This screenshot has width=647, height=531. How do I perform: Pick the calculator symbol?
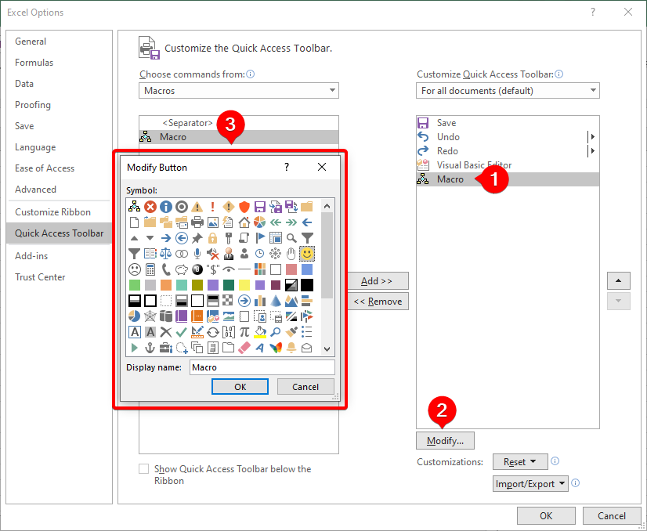[150, 269]
